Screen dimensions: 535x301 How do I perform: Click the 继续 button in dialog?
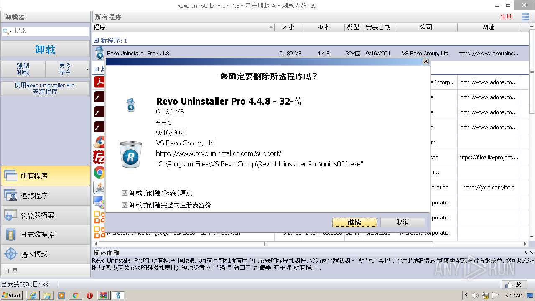(354, 222)
